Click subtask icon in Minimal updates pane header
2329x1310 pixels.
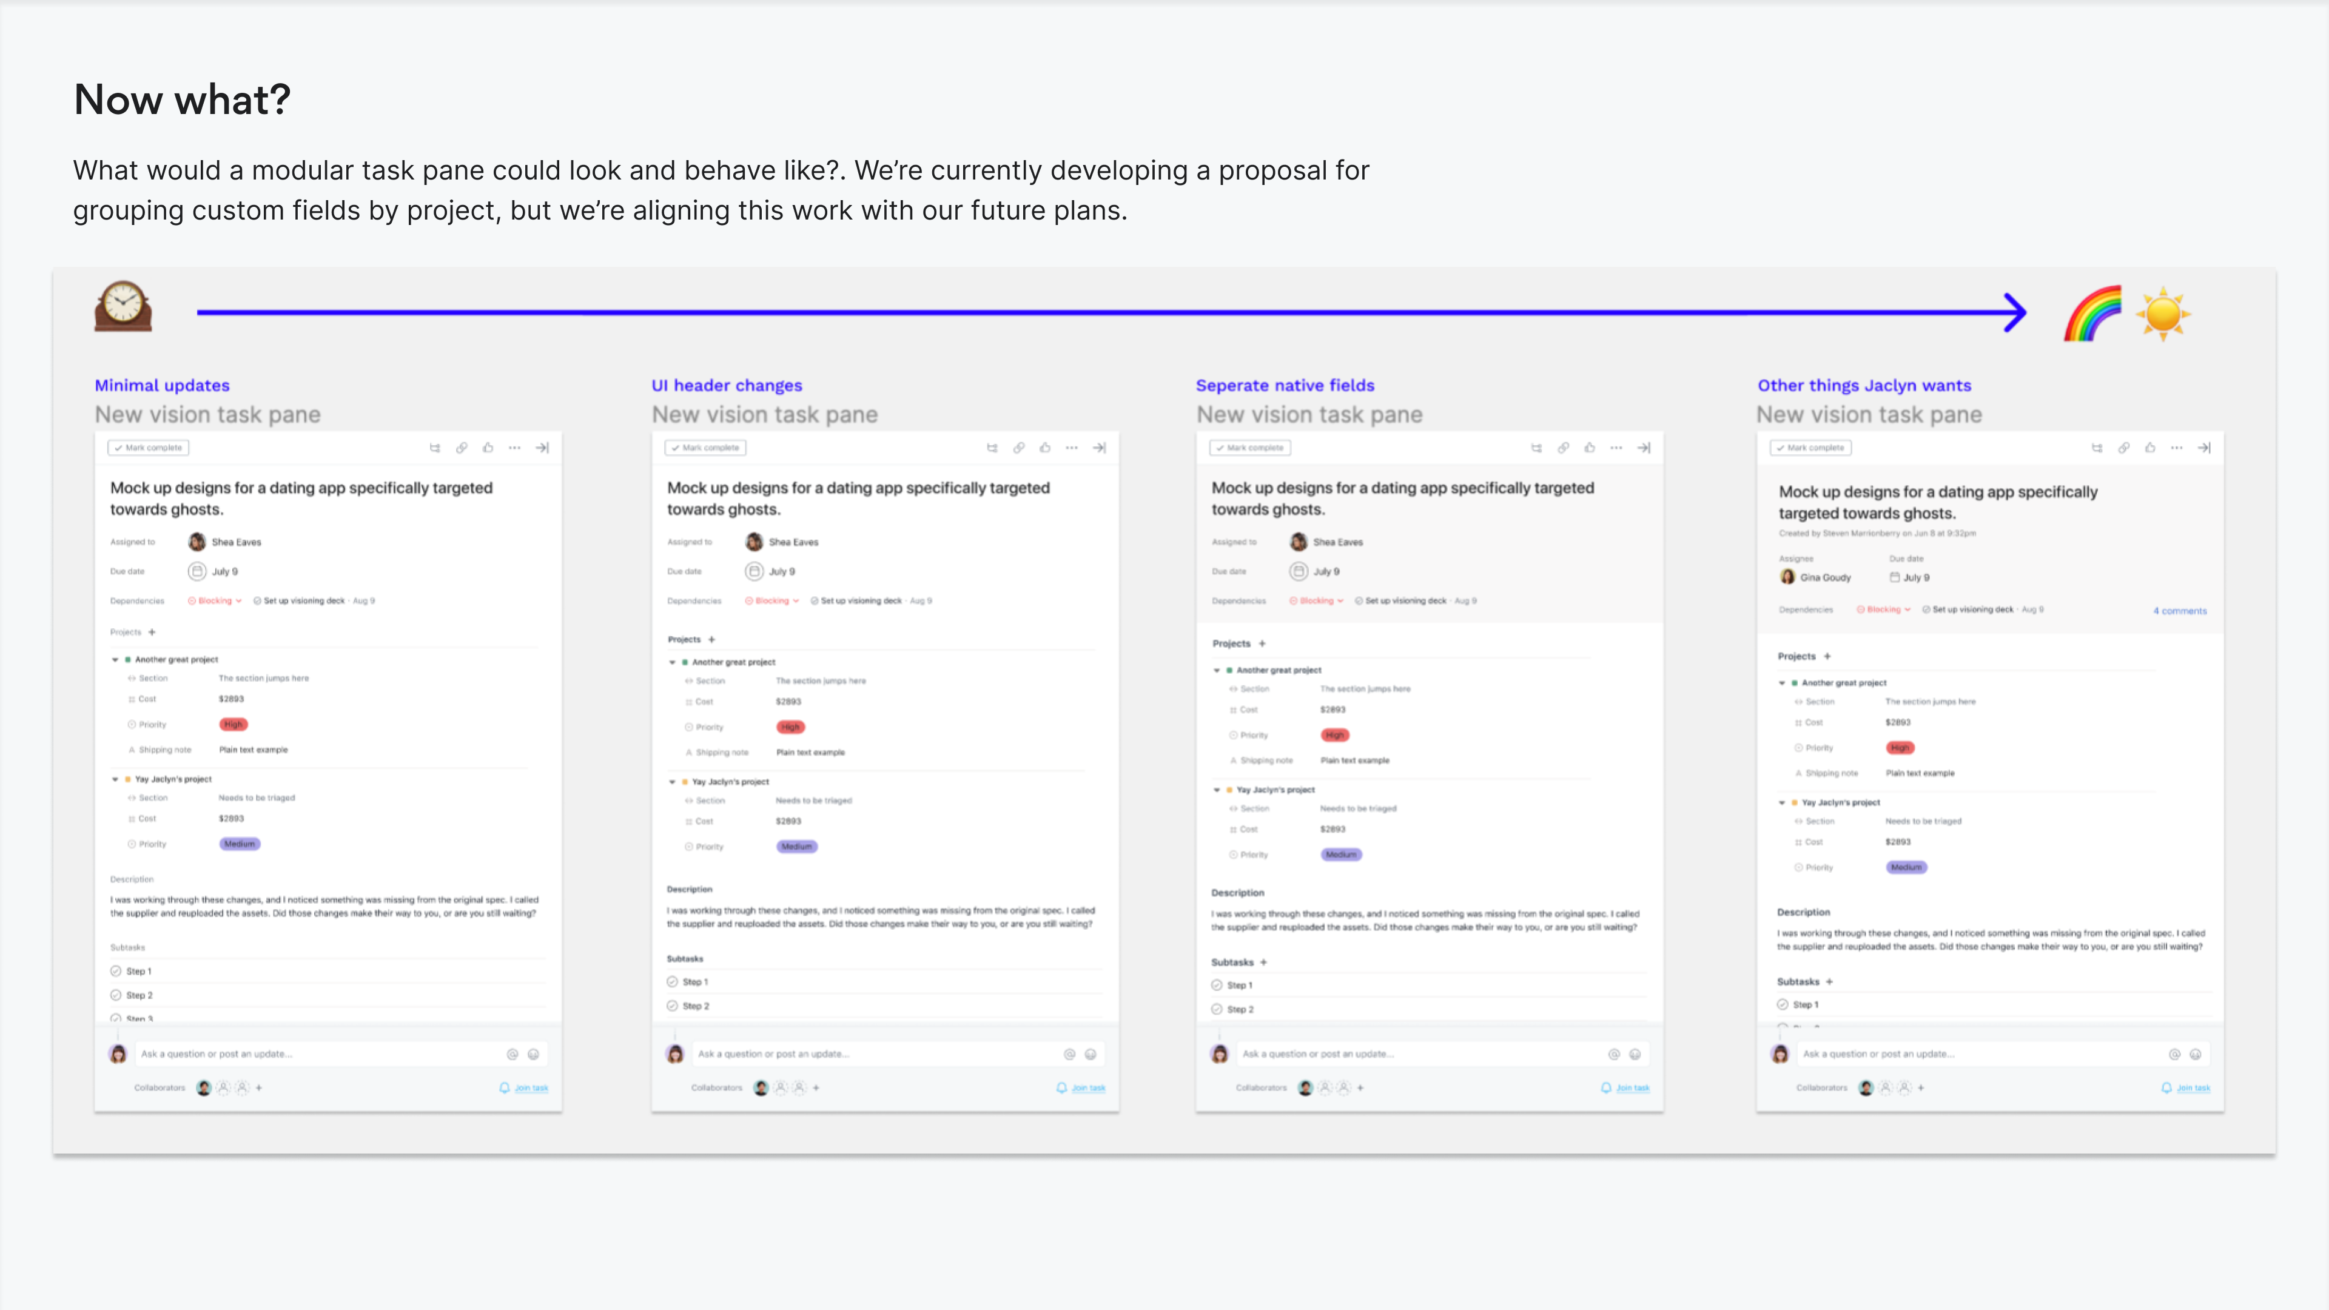tap(435, 448)
